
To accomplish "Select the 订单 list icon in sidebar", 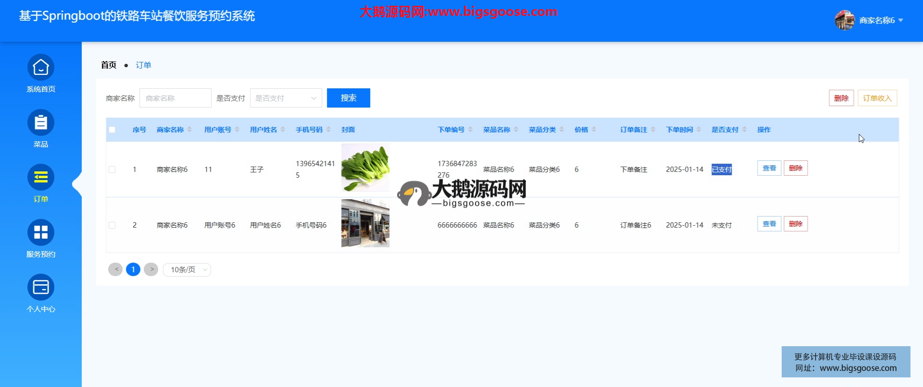I will pyautogui.click(x=41, y=178).
